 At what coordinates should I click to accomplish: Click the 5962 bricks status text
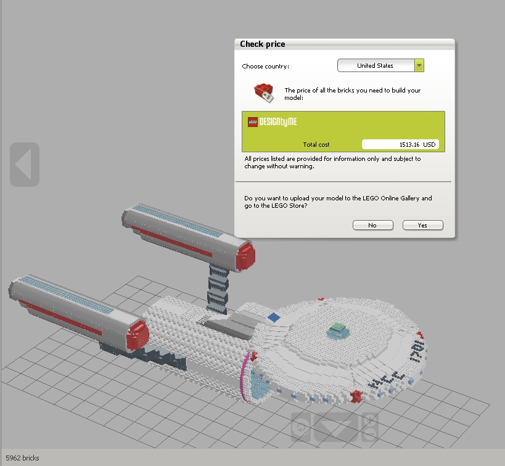pyautogui.click(x=22, y=458)
